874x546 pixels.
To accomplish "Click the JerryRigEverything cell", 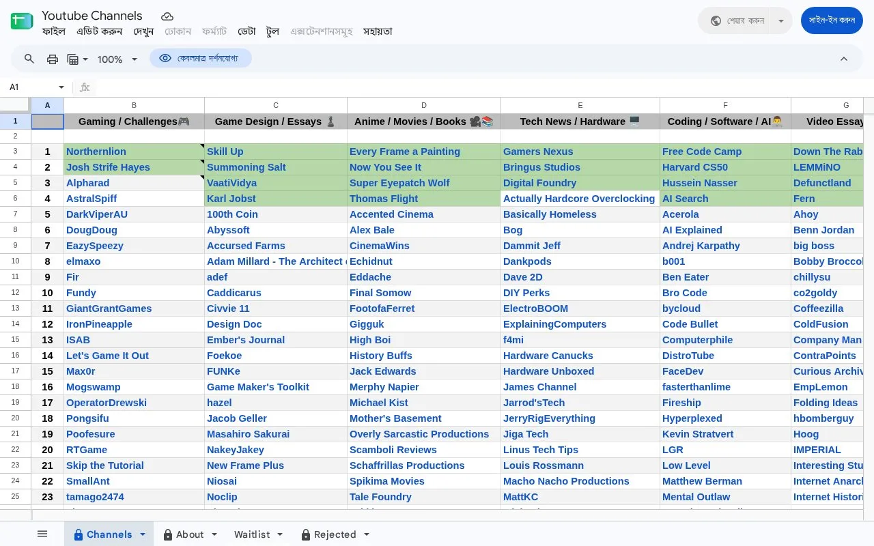I will (x=580, y=418).
